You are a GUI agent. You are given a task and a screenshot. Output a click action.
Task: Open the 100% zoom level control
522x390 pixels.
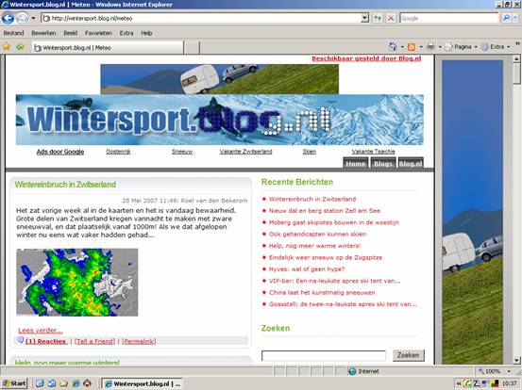coord(494,371)
